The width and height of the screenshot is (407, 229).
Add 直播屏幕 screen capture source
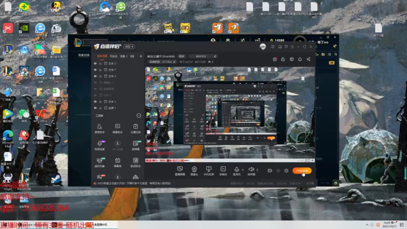(180, 171)
